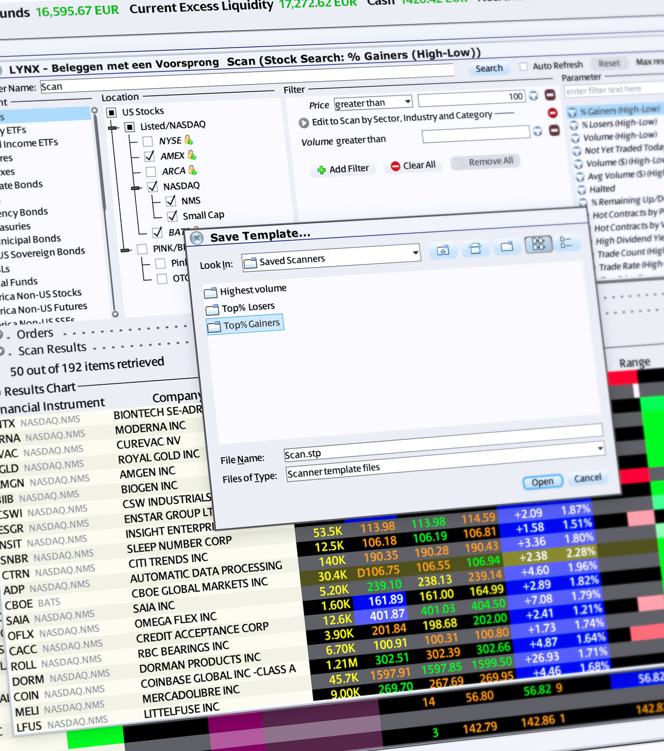Viewport: 664px width, 751px height.
Task: Check the NYSE checkbox
Action: click(147, 141)
